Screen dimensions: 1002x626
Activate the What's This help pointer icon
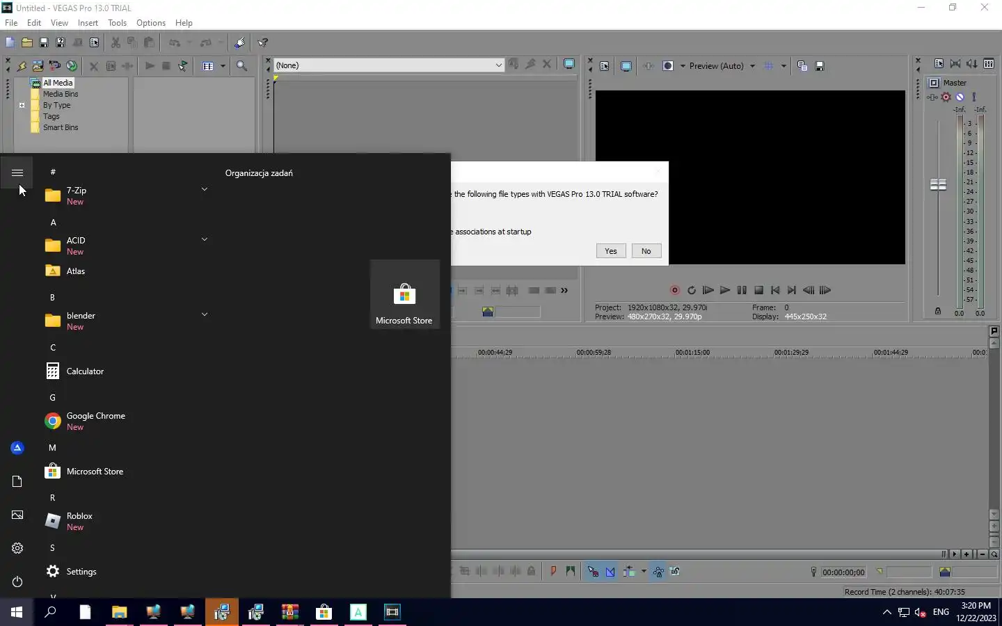coord(263,42)
